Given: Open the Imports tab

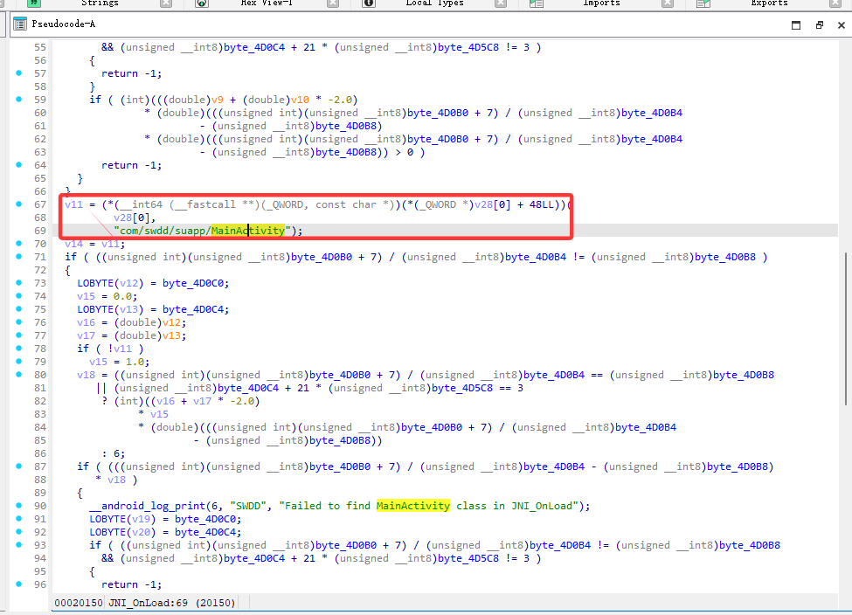Looking at the screenshot, I should [601, 3].
